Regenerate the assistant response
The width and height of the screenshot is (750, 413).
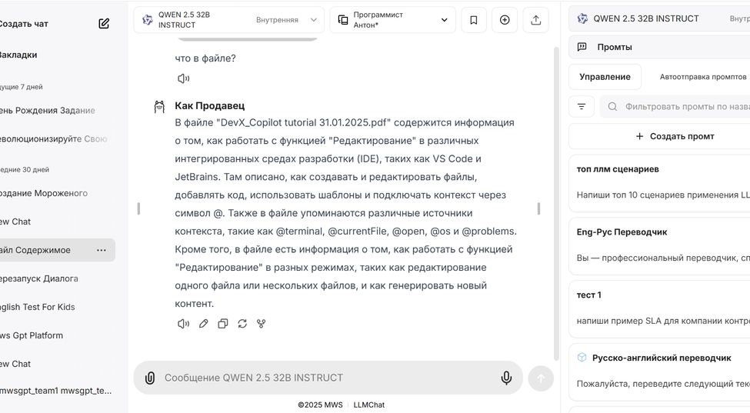pyautogui.click(x=242, y=324)
